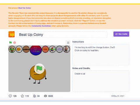Choose the ALL OF THEM circle

coord(36,50)
